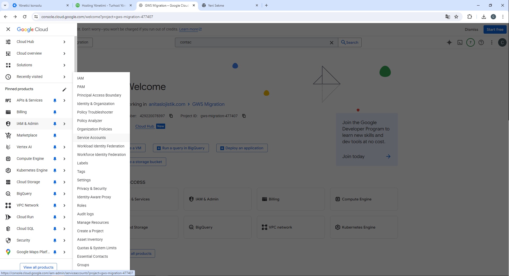Open the three-dot settings menu in console
Screen dimensions: 509x276
[492, 42]
